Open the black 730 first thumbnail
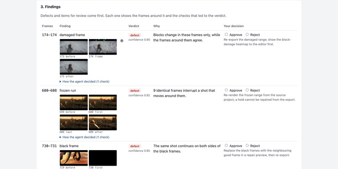Viewport: 338px width, 169px height. [103, 158]
